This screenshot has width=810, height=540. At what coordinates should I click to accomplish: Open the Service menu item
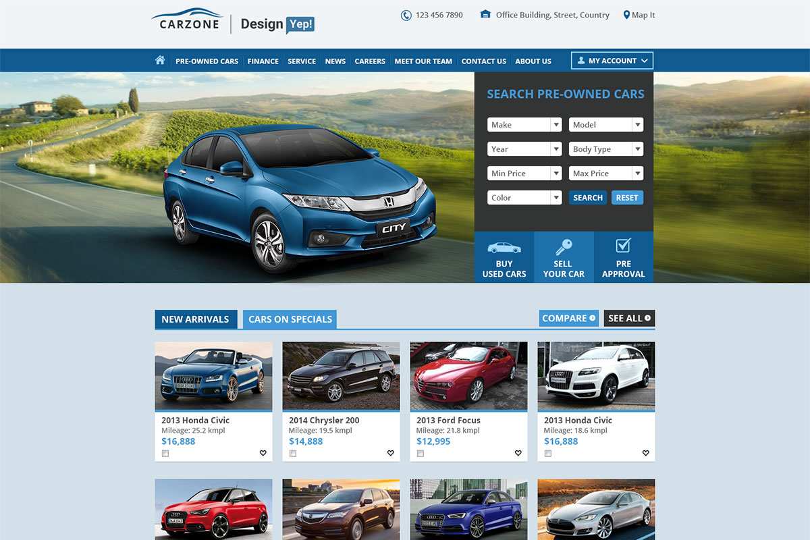(x=302, y=61)
